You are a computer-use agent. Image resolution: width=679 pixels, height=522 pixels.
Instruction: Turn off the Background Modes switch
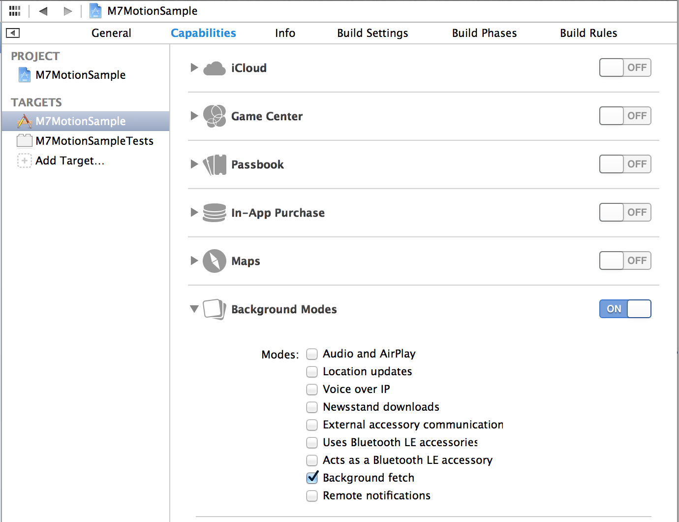[625, 309]
